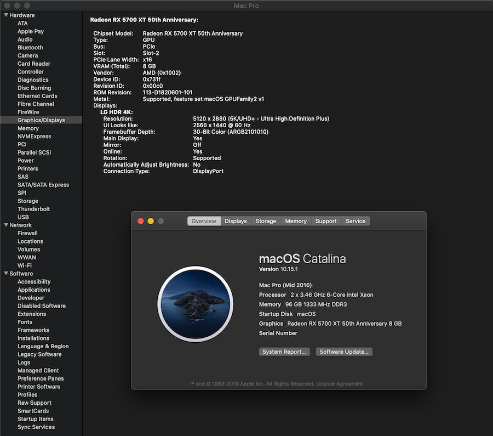Close the About This Mac window
This screenshot has height=436, width=493.
[141, 221]
